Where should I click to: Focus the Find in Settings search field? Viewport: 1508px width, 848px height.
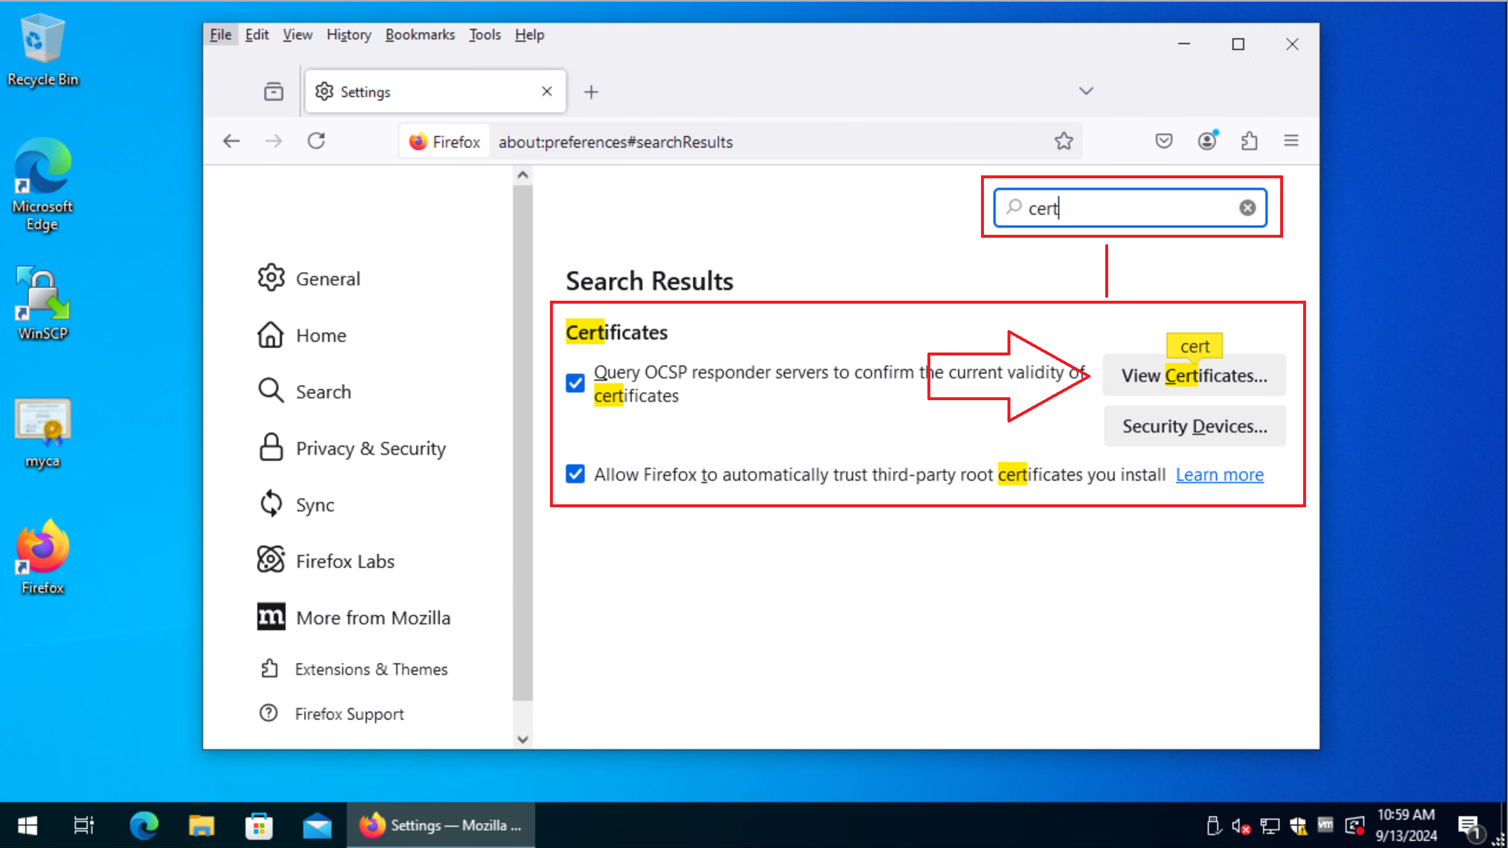pos(1130,208)
